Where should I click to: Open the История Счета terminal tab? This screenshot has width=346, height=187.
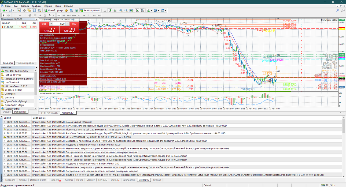[38, 180]
